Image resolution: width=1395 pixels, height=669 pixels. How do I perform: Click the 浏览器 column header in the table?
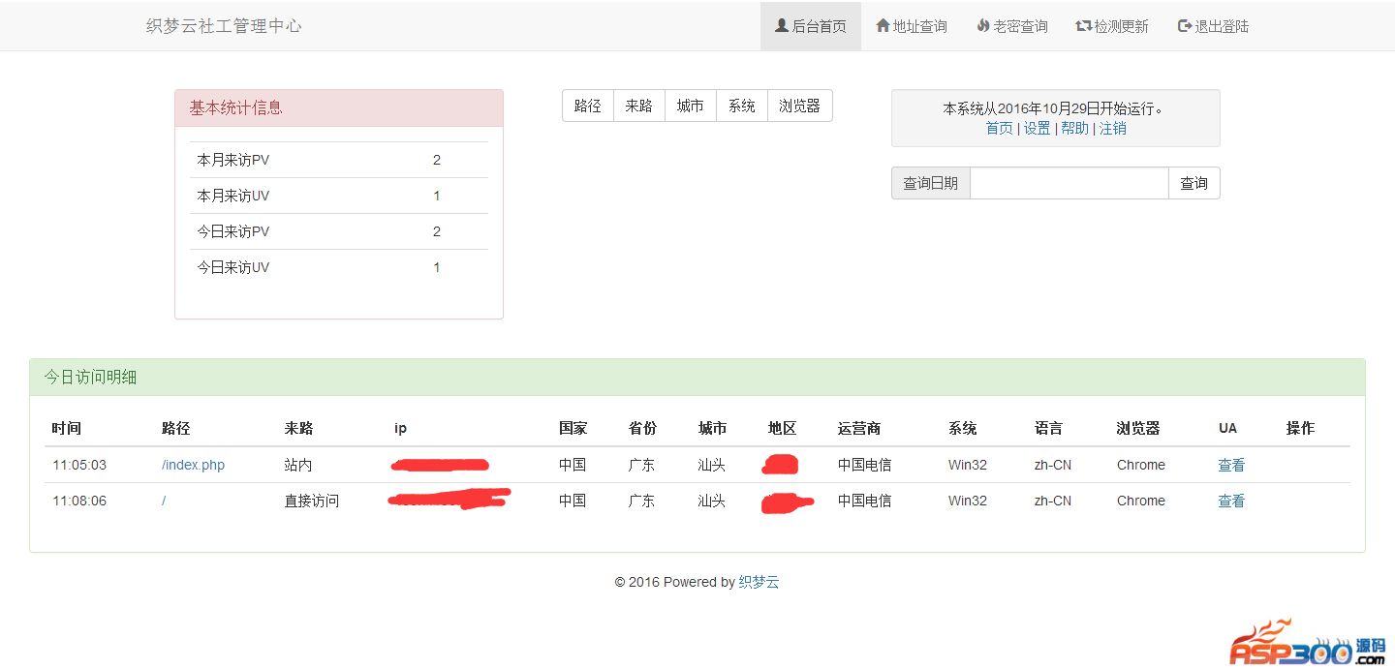coord(1138,428)
